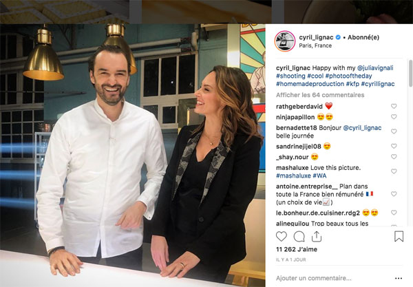413x287 pixels.
Task: Like bernadette18's comment heart
Action: tap(394, 131)
